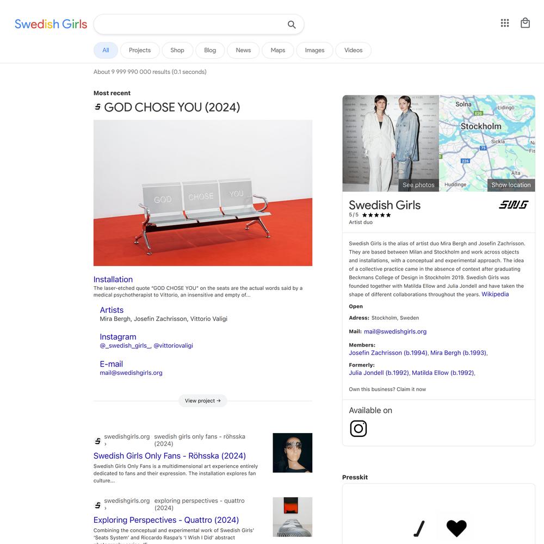Click the heart icon in the Presskit card
Image resolution: width=544 pixels, height=544 pixels.
click(x=456, y=528)
